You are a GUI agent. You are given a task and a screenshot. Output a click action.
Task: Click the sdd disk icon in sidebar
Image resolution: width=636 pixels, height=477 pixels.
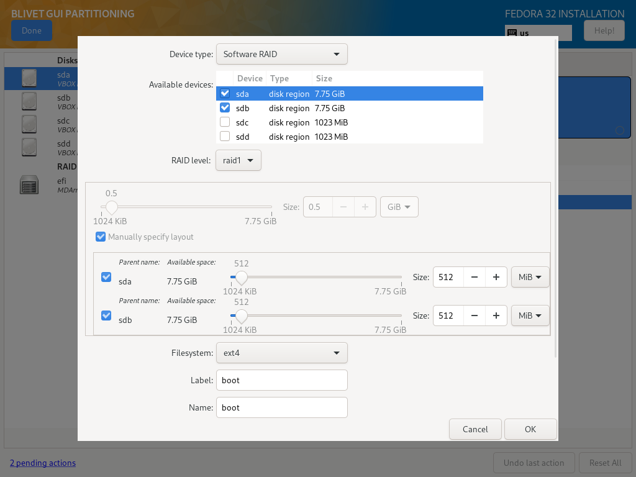coord(29,147)
